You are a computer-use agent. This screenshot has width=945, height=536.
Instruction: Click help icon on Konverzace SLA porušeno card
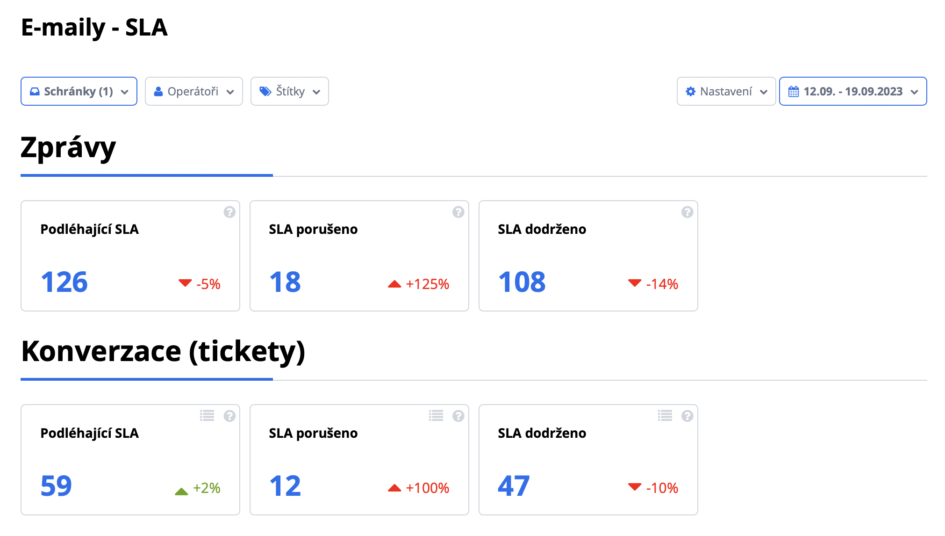[458, 416]
